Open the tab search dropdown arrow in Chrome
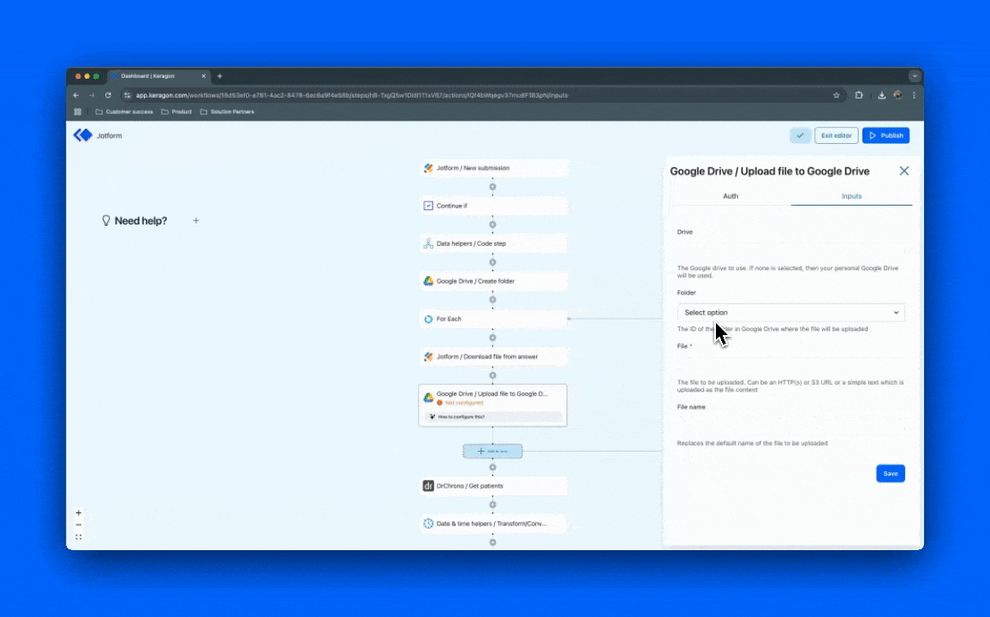The height and width of the screenshot is (617, 990). tap(915, 75)
